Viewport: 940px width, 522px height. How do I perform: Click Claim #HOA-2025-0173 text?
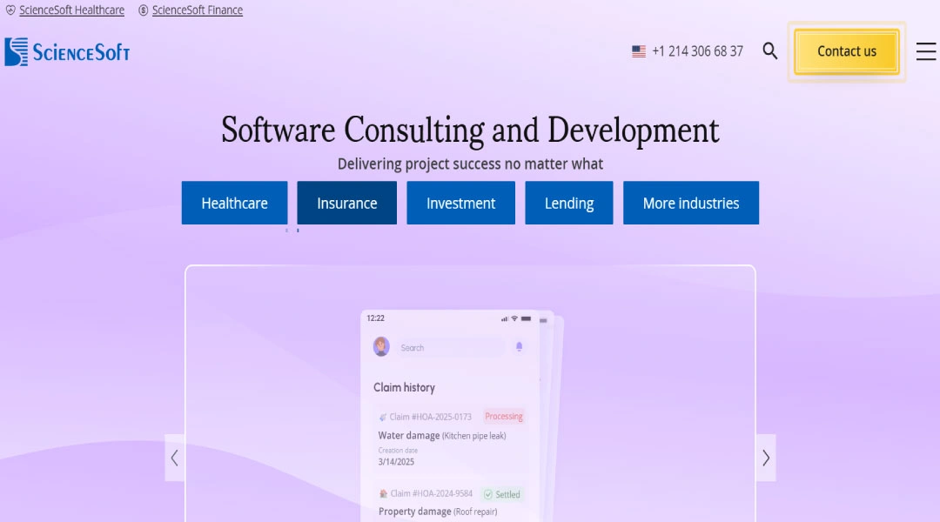click(431, 417)
